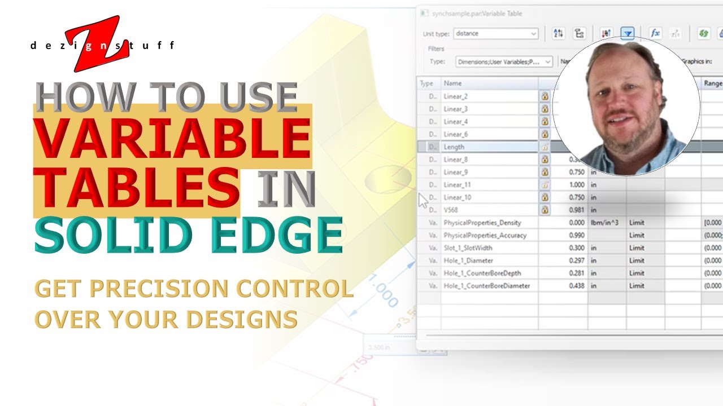Click the Type column header
This screenshot has width=723, height=406.
pyautogui.click(x=429, y=83)
